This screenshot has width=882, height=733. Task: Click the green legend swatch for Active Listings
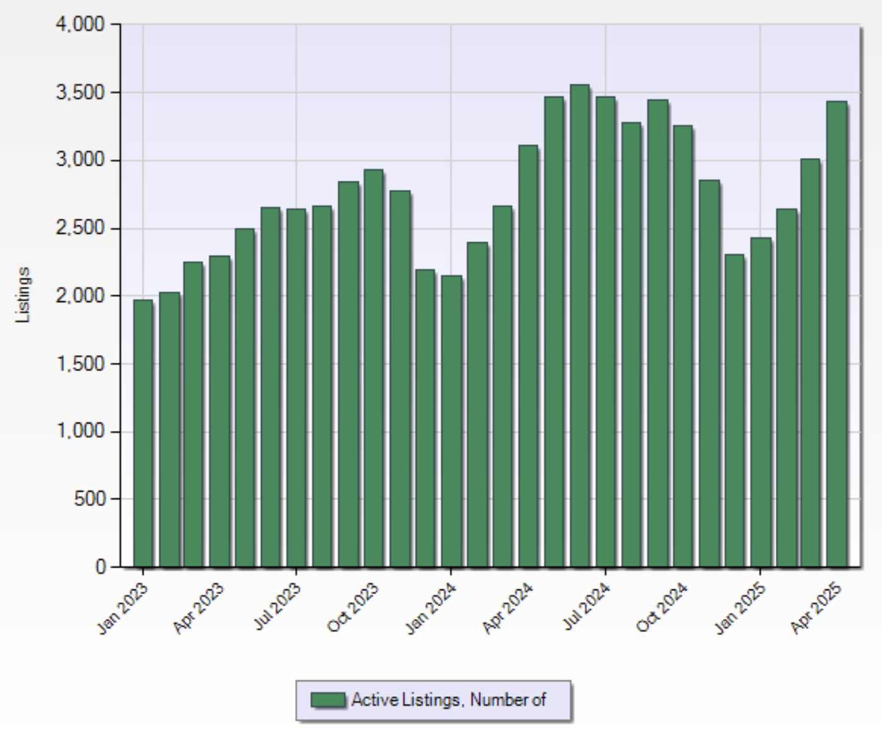(328, 700)
